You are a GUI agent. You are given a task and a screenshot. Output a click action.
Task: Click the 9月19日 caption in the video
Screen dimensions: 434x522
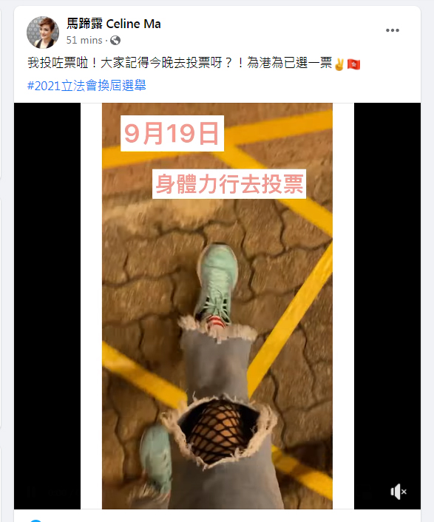[x=172, y=133]
